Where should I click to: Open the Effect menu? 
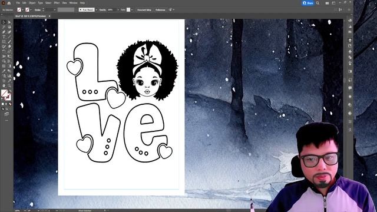click(57, 3)
